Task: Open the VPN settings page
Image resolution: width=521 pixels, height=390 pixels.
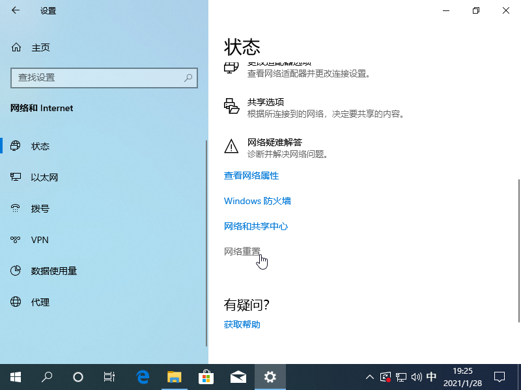Action: point(39,240)
